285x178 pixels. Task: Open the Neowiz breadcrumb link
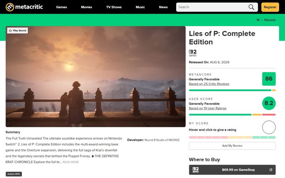[x=270, y=20]
